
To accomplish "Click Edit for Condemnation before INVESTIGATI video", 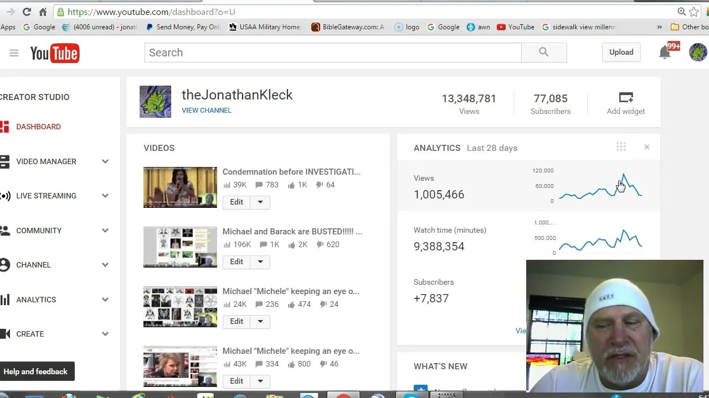I will point(237,202).
